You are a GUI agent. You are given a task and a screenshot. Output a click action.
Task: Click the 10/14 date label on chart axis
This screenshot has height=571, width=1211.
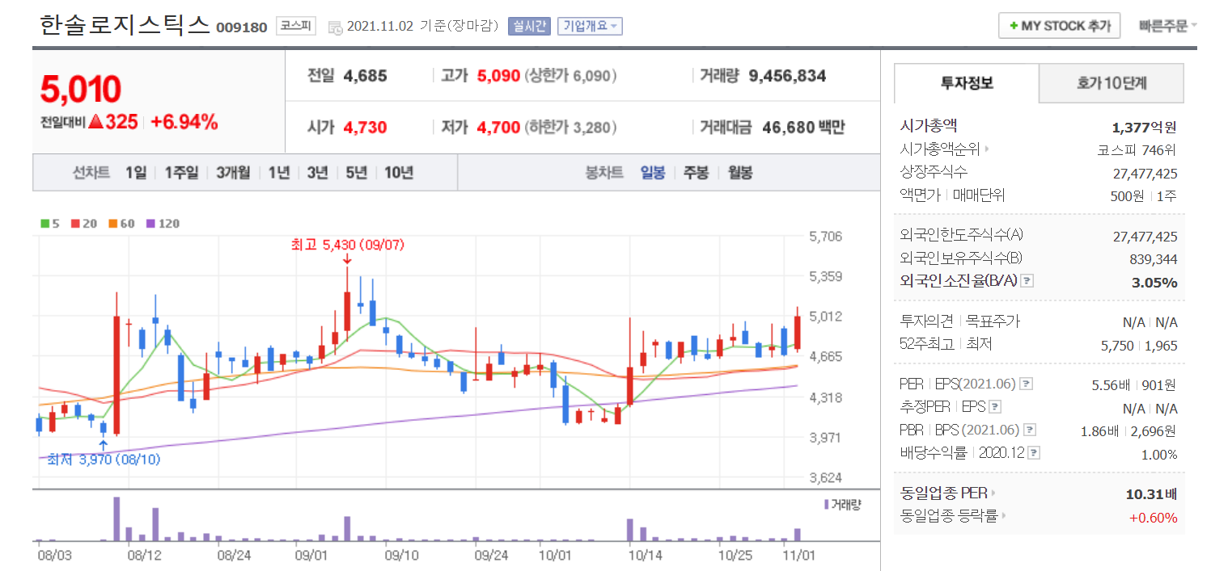tap(645, 555)
